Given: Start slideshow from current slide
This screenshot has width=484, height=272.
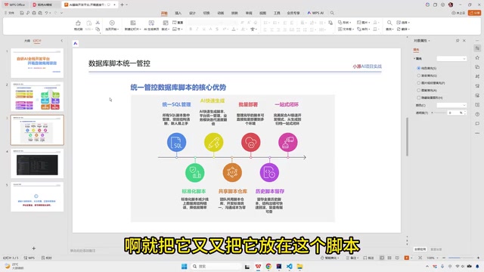Looking at the screenshot, I should pyautogui.click(x=112, y=23).
